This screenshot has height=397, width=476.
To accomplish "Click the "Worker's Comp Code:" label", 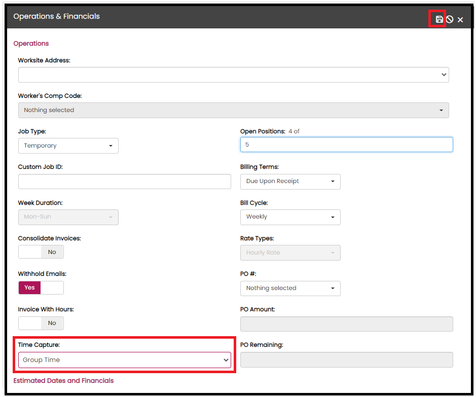I will coord(50,96).
